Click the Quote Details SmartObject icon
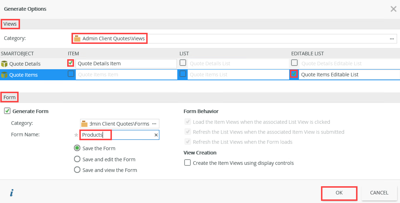The height and width of the screenshot is (203, 400). click(4, 64)
